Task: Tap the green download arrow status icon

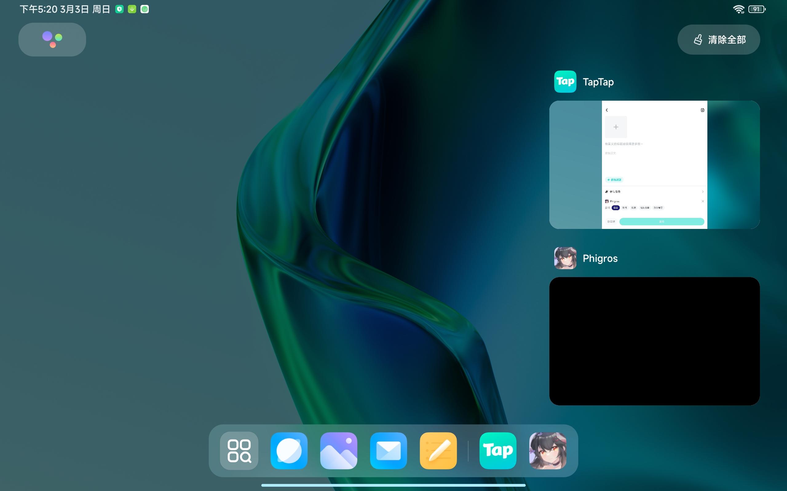Action: click(x=132, y=9)
